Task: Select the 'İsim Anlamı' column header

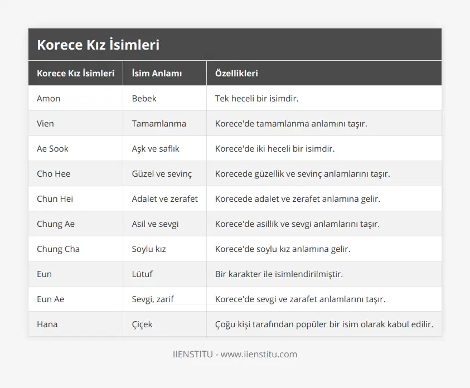Action: click(157, 73)
